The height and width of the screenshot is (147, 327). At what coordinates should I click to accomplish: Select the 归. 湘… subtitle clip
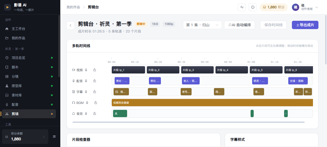coord(121,92)
